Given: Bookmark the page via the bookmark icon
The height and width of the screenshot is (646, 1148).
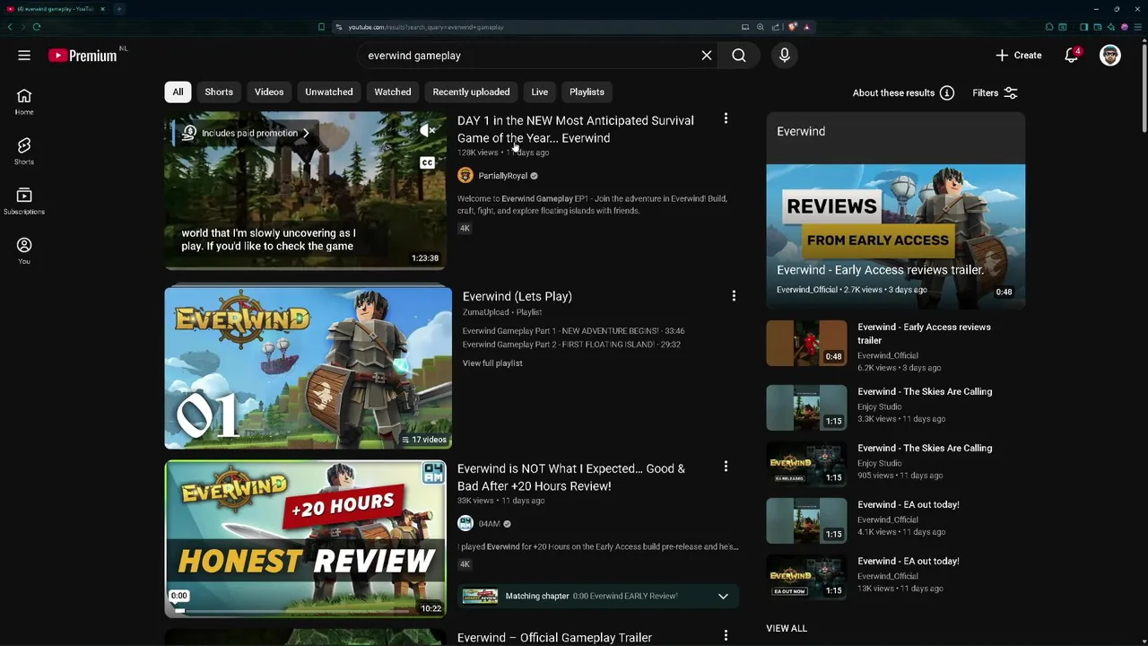Looking at the screenshot, I should 321,27.
